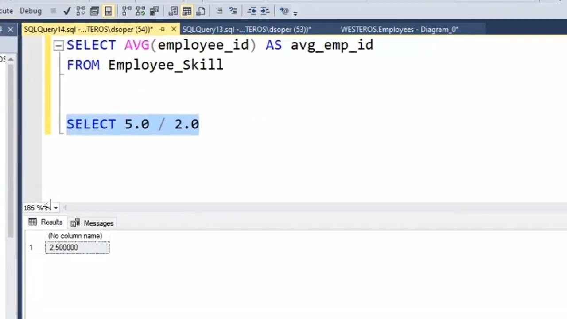The width and height of the screenshot is (567, 319).
Task: Close the left side panel
Action: pyautogui.click(x=10, y=30)
